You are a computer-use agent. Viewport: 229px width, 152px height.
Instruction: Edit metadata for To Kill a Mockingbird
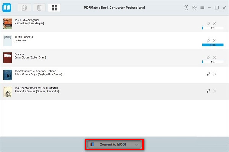pos(208,23)
